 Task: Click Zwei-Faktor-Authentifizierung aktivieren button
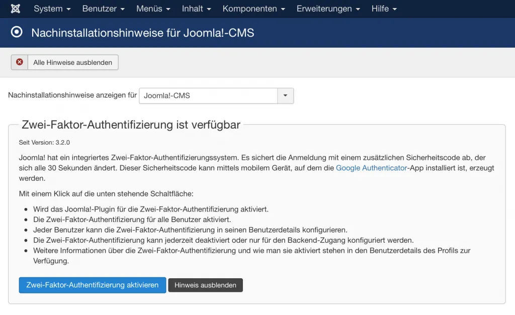[93, 285]
